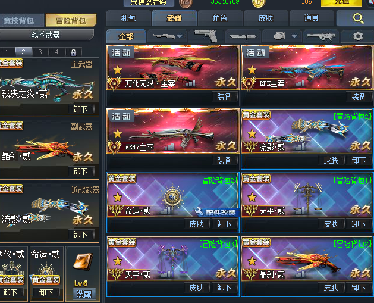Open 皮肤 for 天平·贰 冒险背包1

331,224
